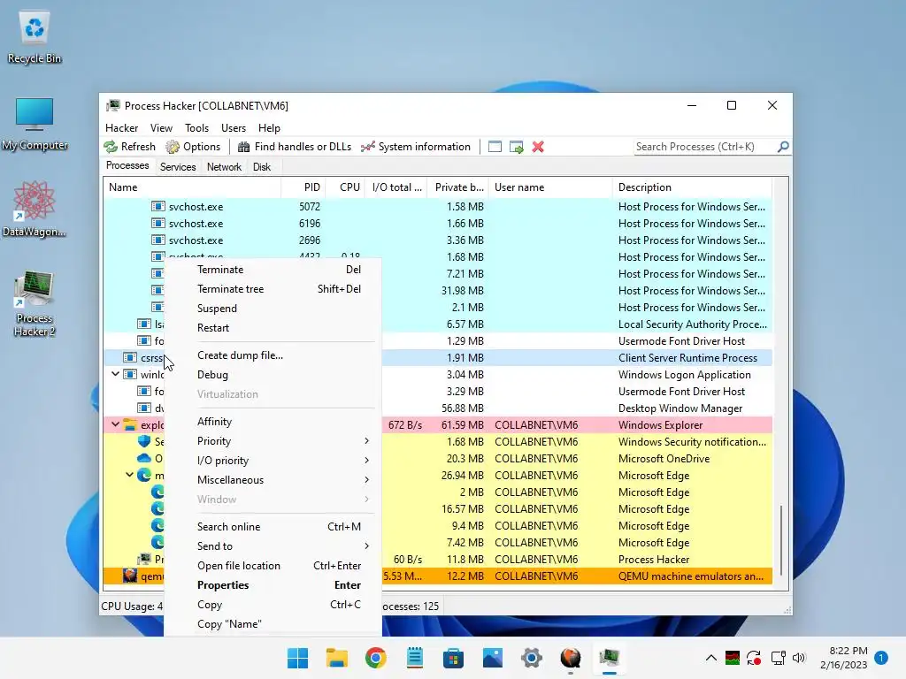The width and height of the screenshot is (906, 679).
Task: Click the find window and thread icon
Action: 517,147
